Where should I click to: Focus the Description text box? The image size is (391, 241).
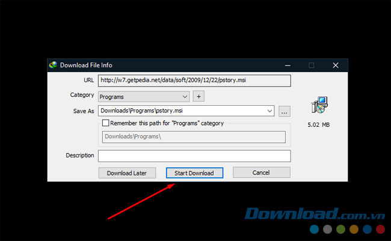click(x=194, y=156)
